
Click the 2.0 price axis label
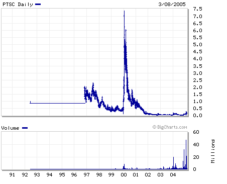[197, 87]
